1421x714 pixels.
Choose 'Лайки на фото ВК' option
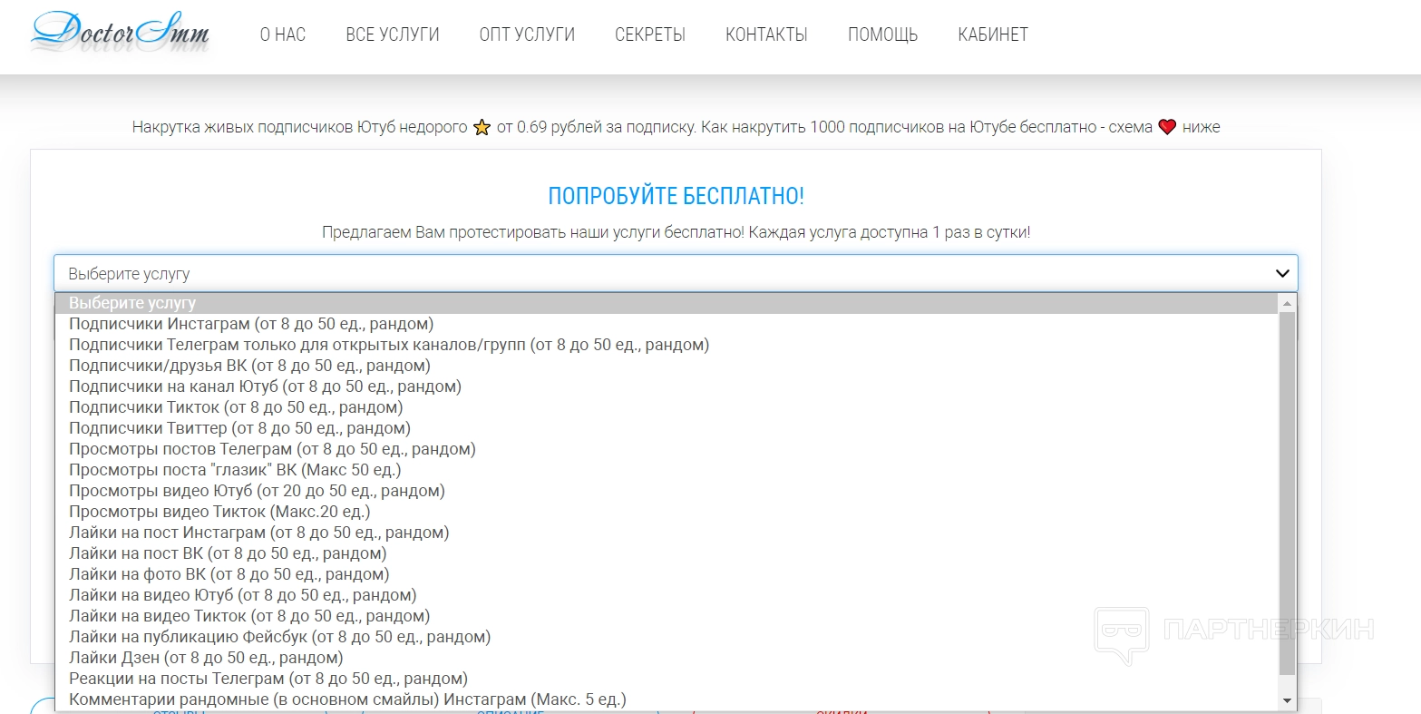(667, 574)
